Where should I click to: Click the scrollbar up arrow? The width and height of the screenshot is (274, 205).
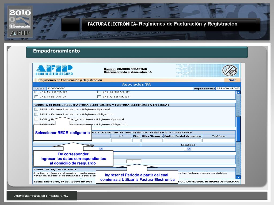(238, 92)
